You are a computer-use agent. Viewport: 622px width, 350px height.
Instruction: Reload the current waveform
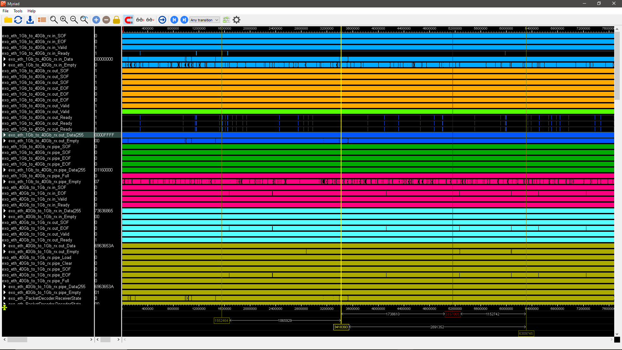pyautogui.click(x=18, y=20)
